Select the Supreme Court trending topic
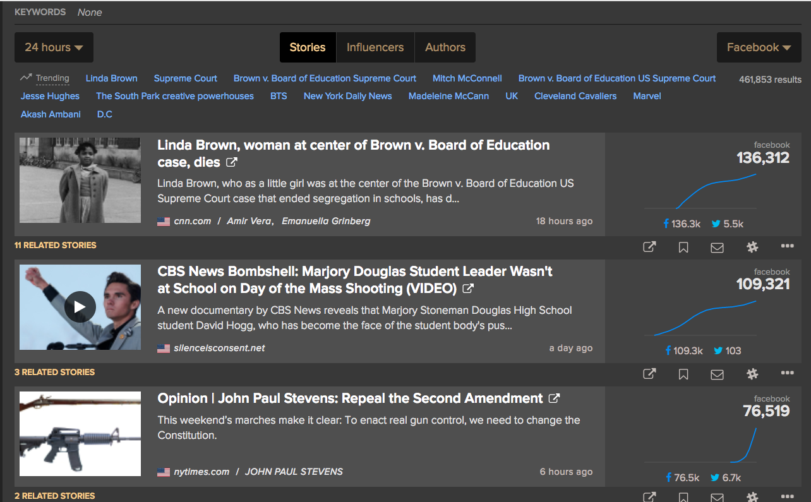The width and height of the screenshot is (811, 502). click(185, 78)
